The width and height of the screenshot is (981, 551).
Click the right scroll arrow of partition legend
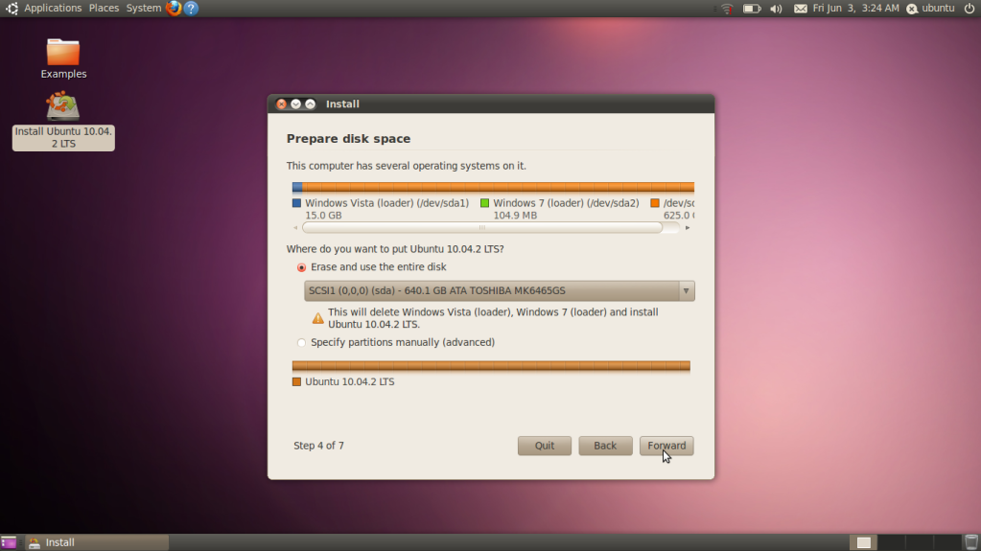click(688, 228)
